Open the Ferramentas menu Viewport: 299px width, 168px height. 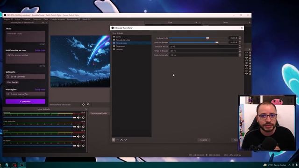pos(74,19)
